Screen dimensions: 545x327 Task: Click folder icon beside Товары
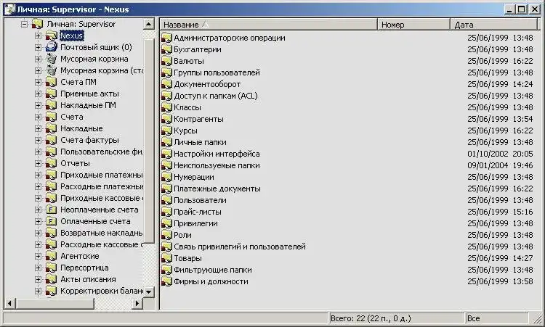tap(167, 258)
